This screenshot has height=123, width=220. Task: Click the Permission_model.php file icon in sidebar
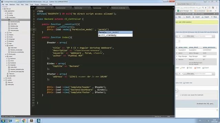pyautogui.click(x=9, y=52)
